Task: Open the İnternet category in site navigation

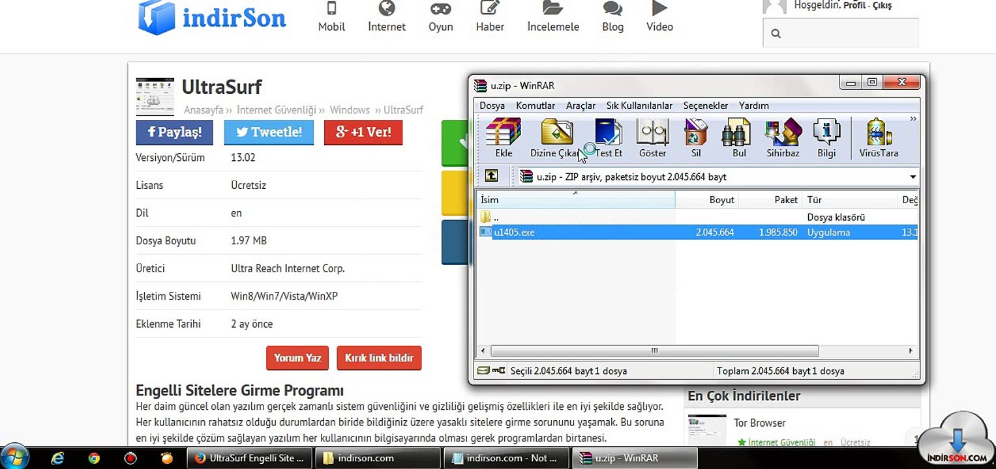Action: 387,17
